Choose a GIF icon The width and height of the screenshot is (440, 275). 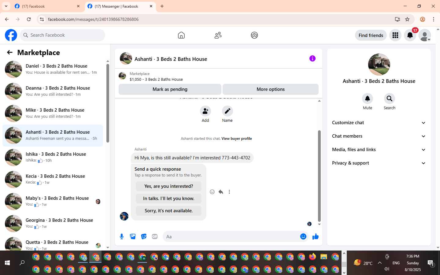[155, 236]
